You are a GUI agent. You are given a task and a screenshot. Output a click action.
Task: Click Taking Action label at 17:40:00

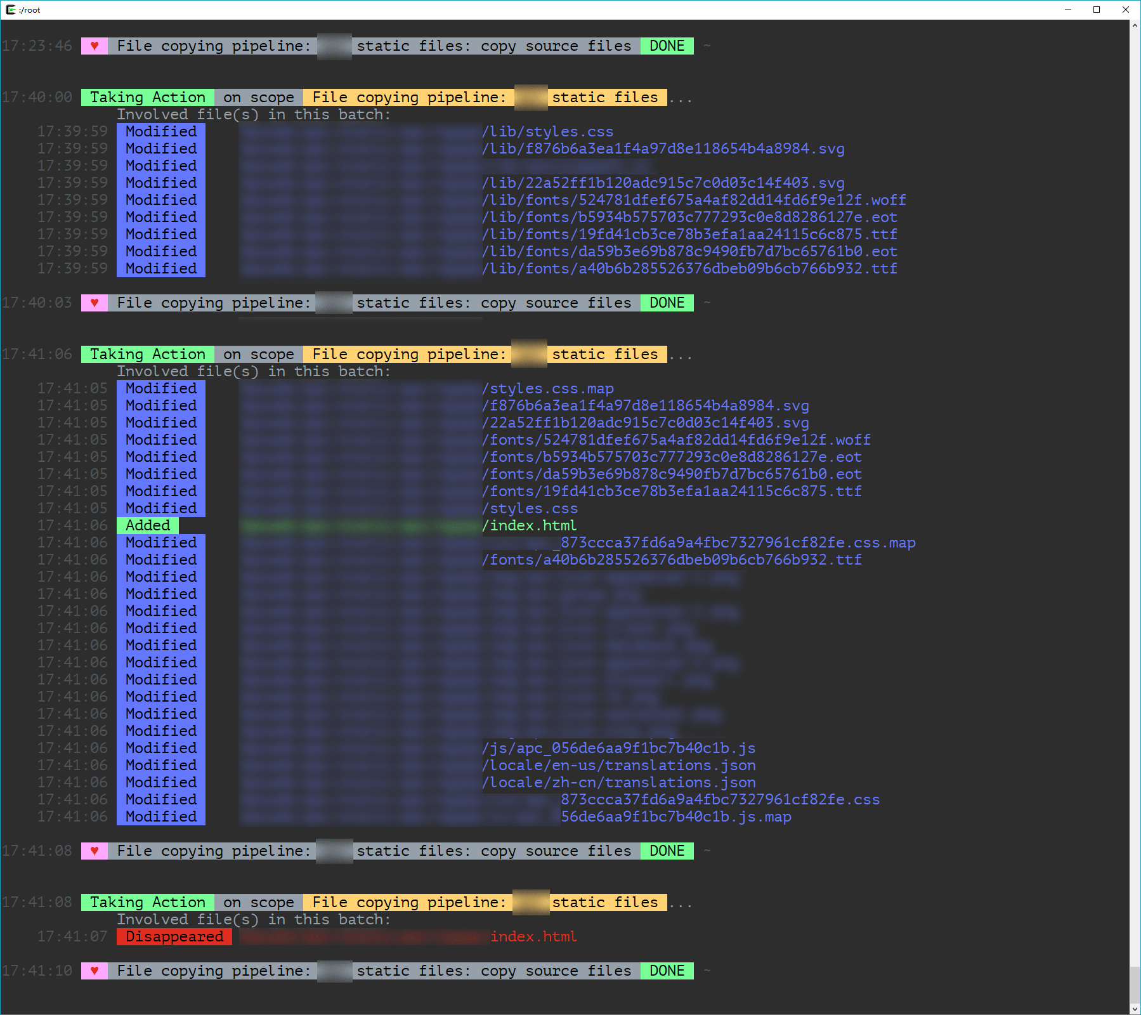(x=148, y=97)
